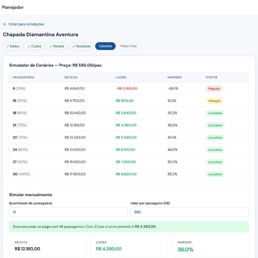Click margin value 25.3%
This screenshot has height=258, width=258.
(x=172, y=113)
